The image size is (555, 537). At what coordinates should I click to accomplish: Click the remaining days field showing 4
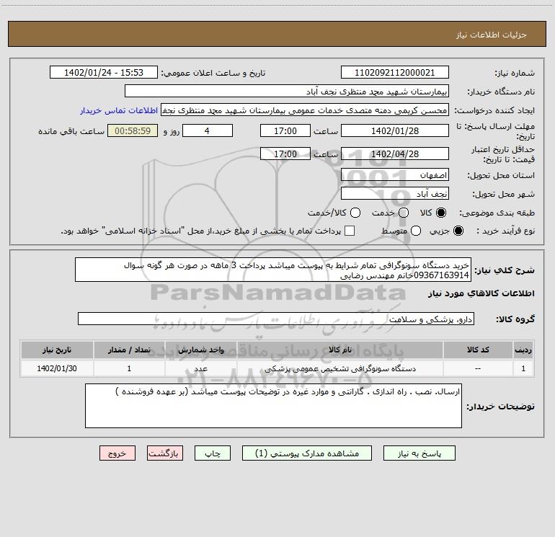click(x=208, y=130)
